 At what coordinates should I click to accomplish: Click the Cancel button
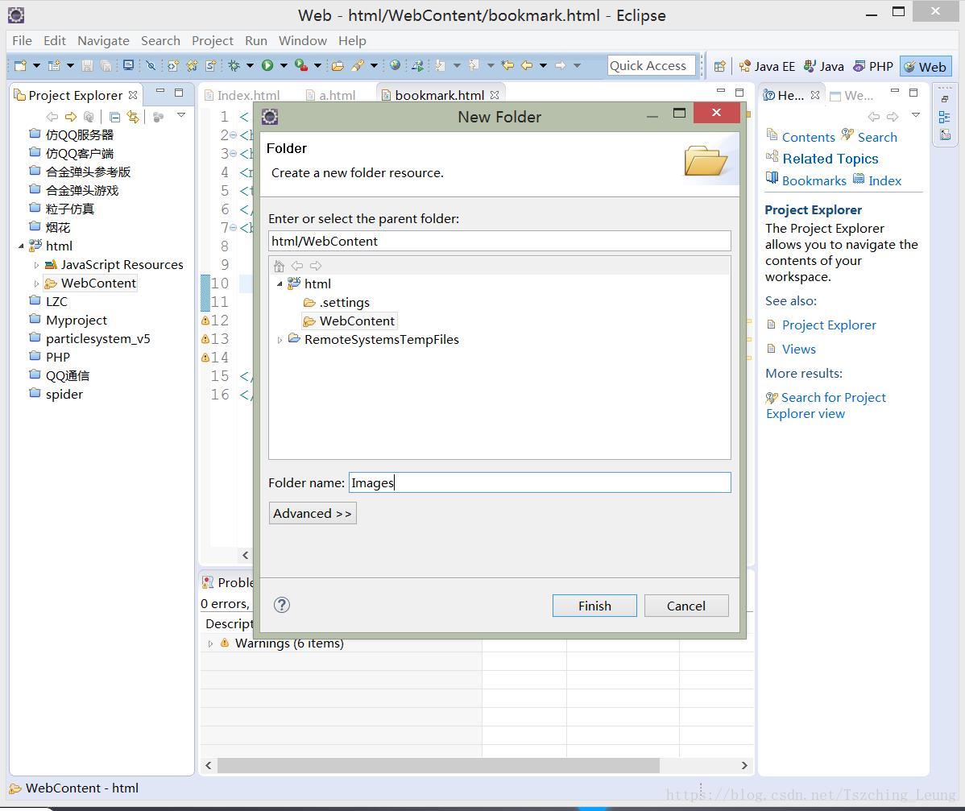tap(686, 606)
